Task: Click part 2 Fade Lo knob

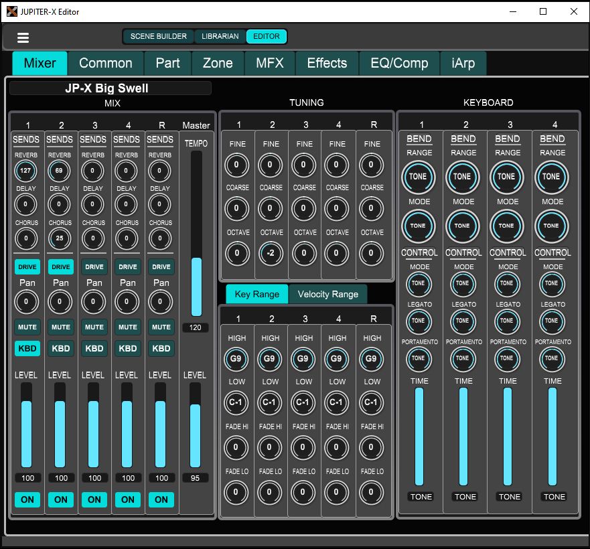Action: click(269, 492)
